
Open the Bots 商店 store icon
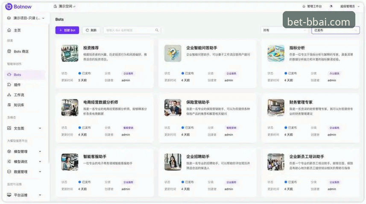click(x=9, y=51)
